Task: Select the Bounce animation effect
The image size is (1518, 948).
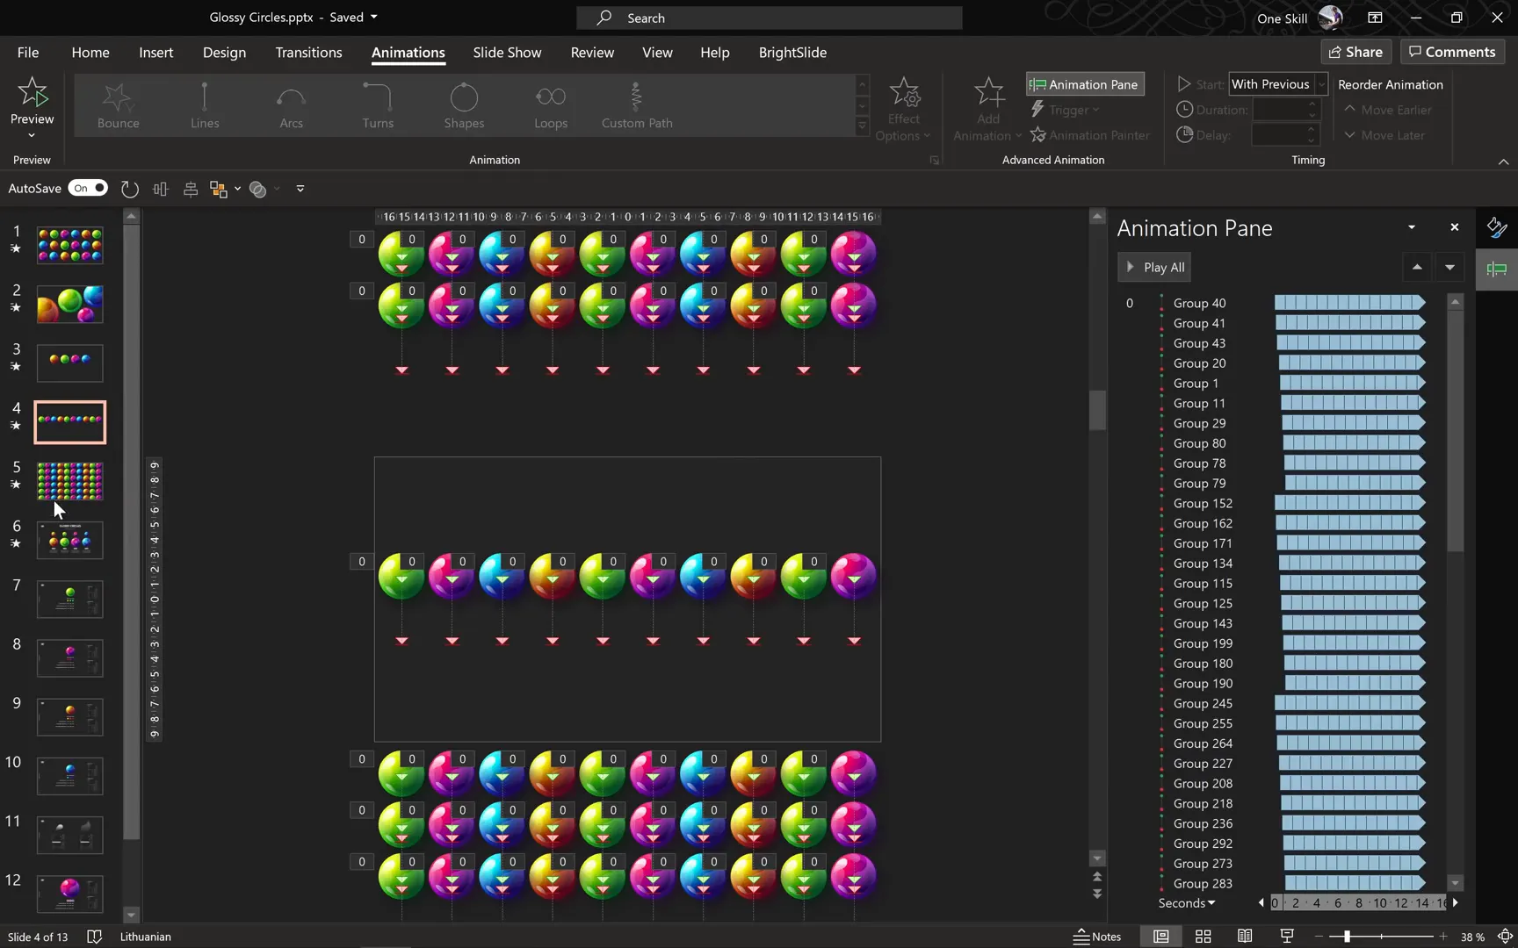Action: 118,105
